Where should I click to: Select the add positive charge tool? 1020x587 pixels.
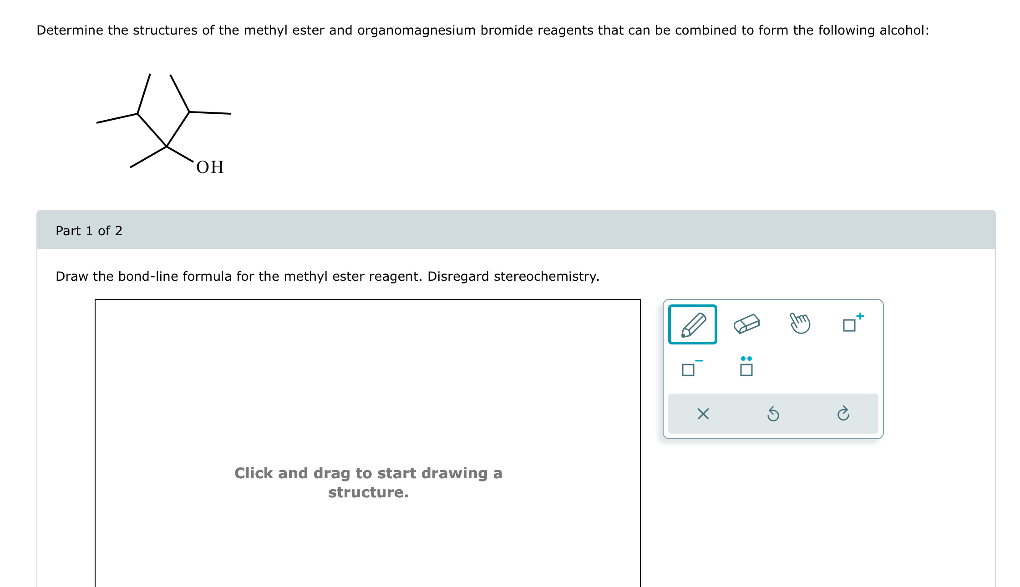pyautogui.click(x=852, y=324)
